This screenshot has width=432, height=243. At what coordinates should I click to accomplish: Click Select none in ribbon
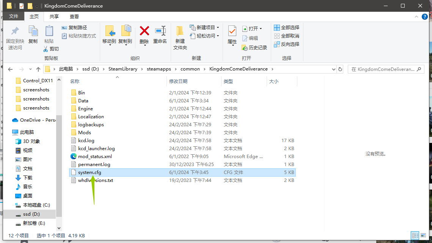286,36
